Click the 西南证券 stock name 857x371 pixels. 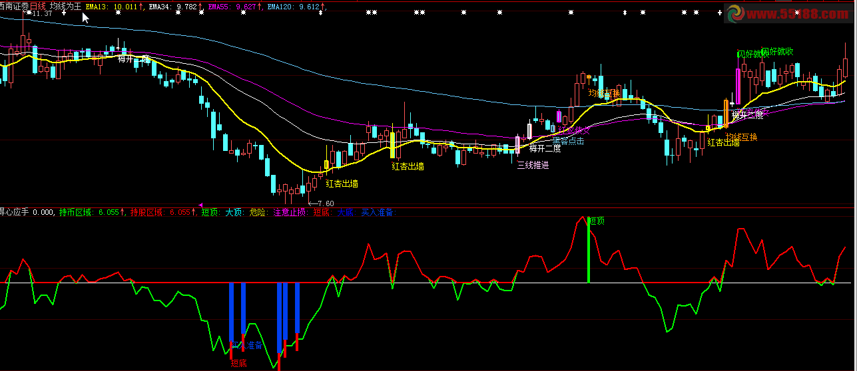pyautogui.click(x=15, y=6)
